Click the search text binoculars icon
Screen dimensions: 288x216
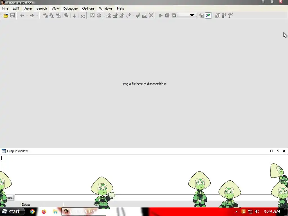tap(52, 16)
